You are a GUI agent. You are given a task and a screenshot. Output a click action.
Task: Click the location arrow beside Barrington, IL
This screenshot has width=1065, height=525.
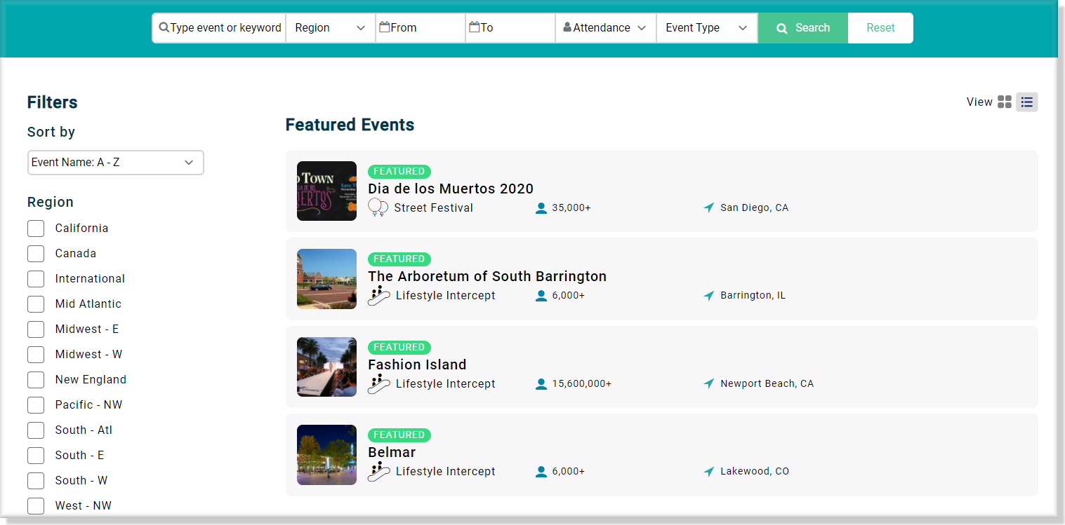pos(709,296)
